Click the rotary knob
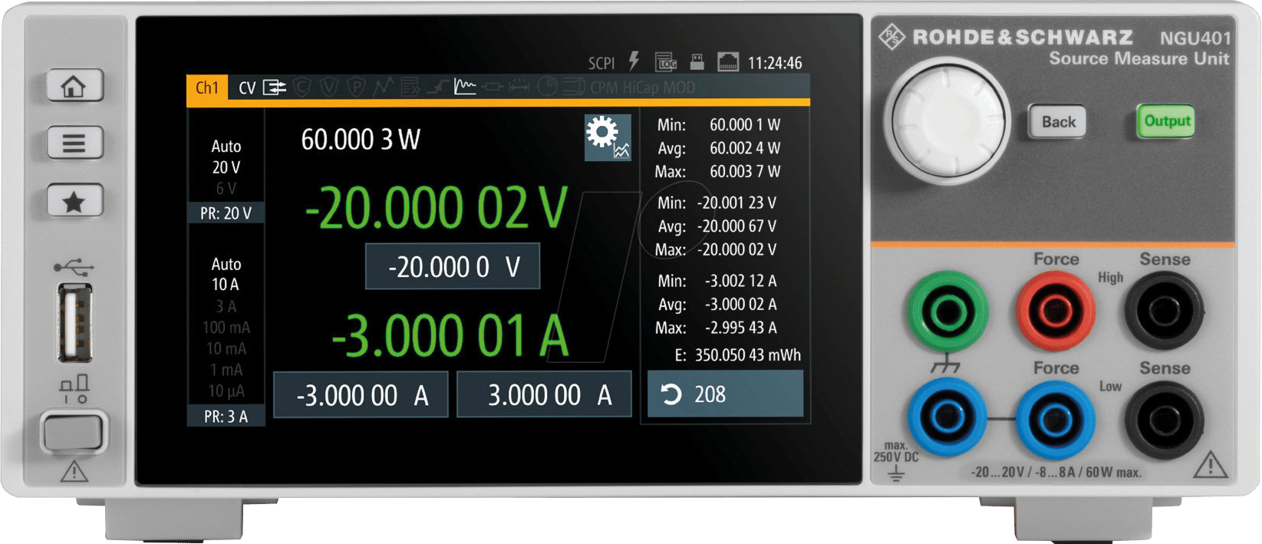The width and height of the screenshot is (1262, 544). [948, 122]
